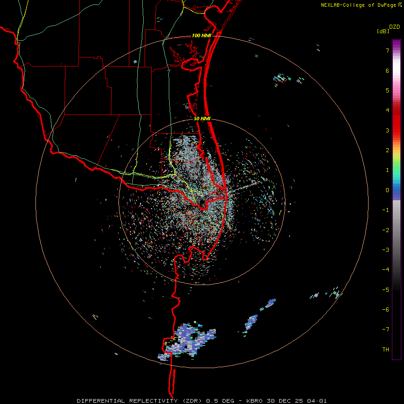The height and width of the screenshot is (404, 404).
Task: Click the "50 NMI" range ring label
Action: point(202,119)
